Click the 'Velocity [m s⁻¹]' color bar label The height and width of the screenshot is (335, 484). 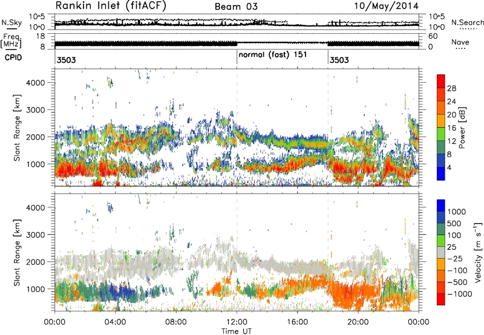coord(478,252)
